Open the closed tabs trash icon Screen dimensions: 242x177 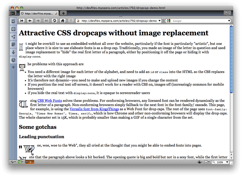pos(227,13)
